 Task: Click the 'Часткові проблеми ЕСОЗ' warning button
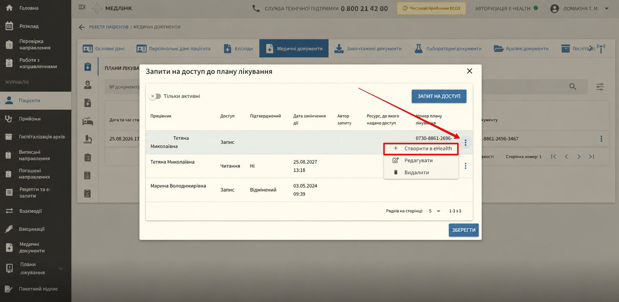(431, 8)
